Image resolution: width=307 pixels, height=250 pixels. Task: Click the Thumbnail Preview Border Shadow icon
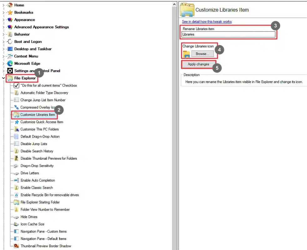click(17, 246)
